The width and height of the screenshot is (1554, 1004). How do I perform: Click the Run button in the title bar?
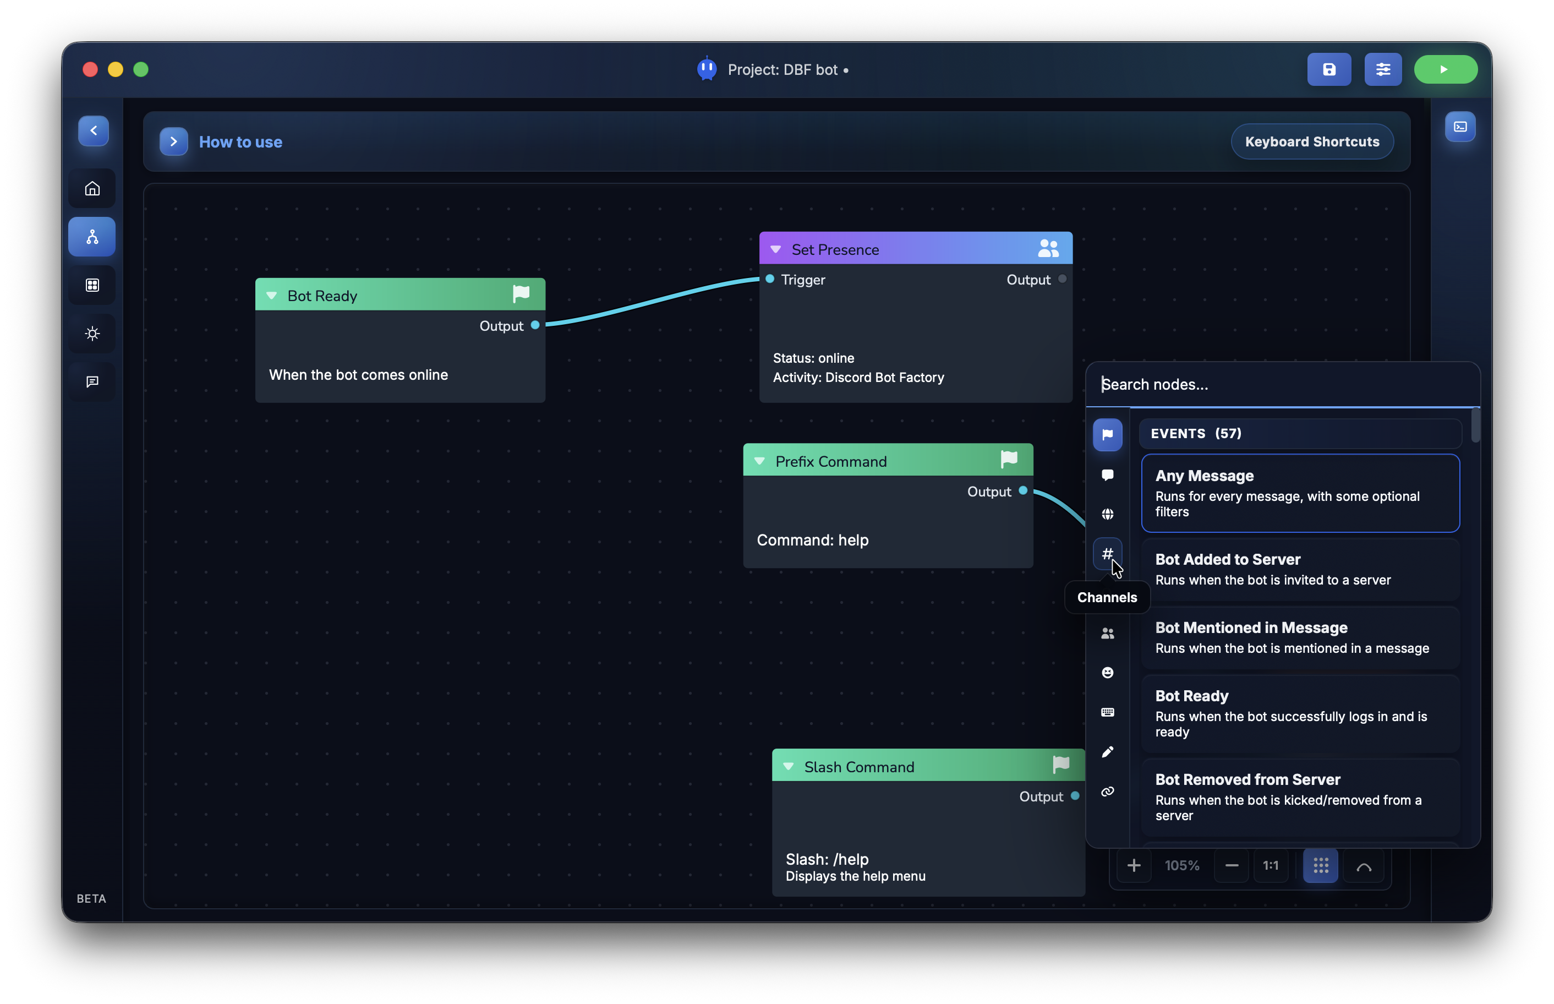click(1446, 69)
